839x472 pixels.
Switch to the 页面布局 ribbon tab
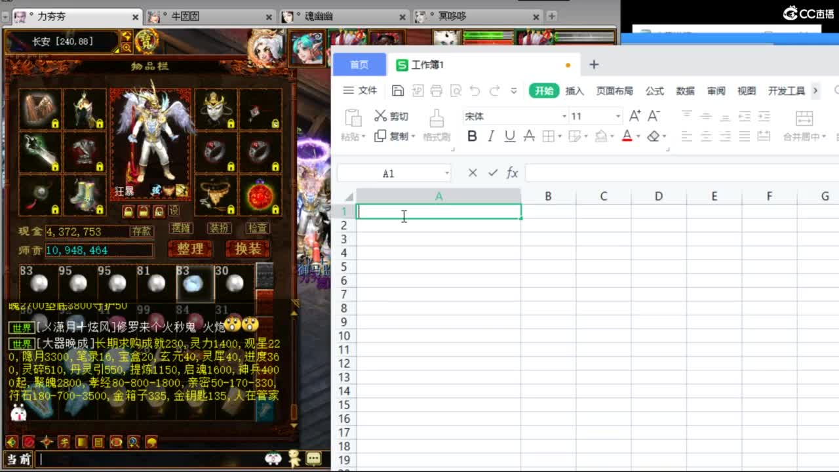tap(614, 90)
